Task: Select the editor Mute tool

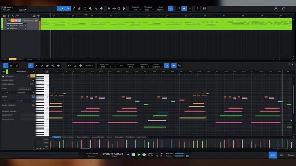Action: click(53, 65)
